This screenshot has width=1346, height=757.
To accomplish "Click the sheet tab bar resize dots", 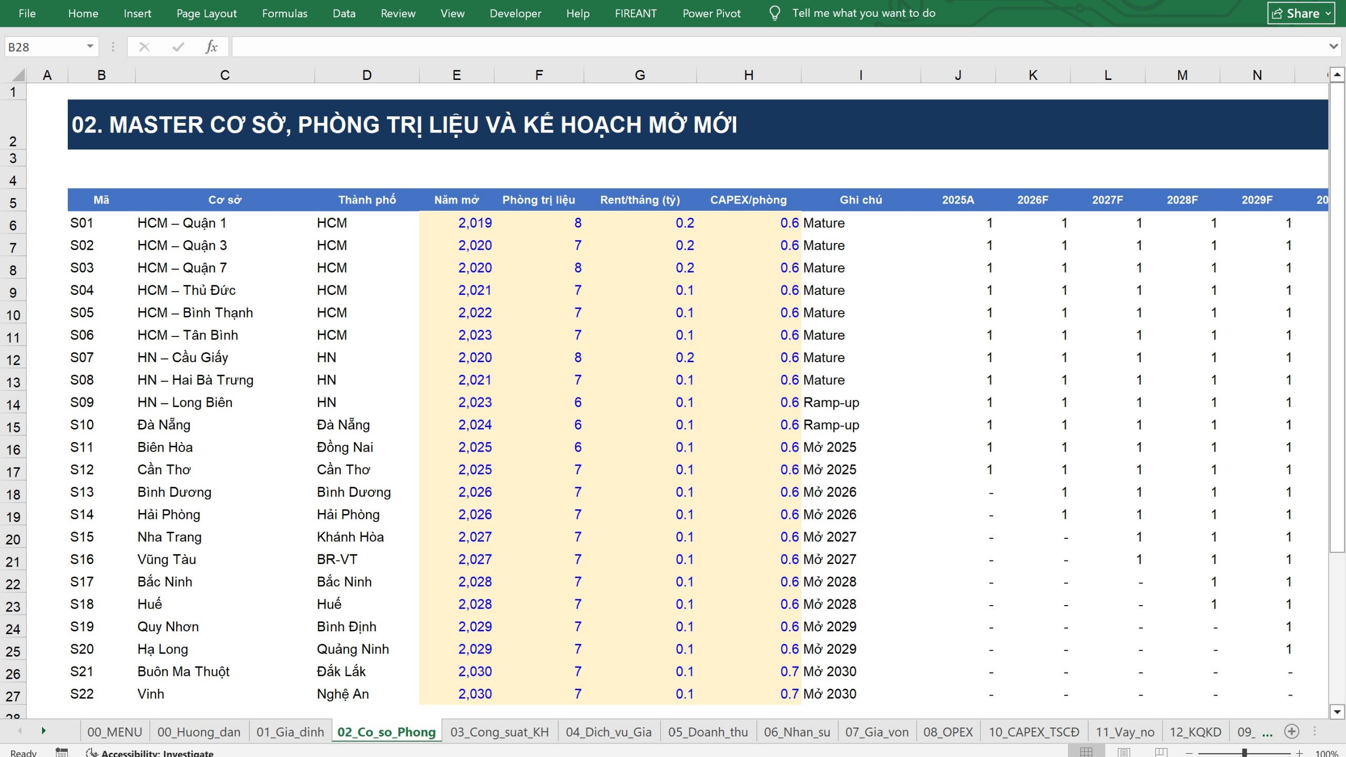I will click(1314, 731).
